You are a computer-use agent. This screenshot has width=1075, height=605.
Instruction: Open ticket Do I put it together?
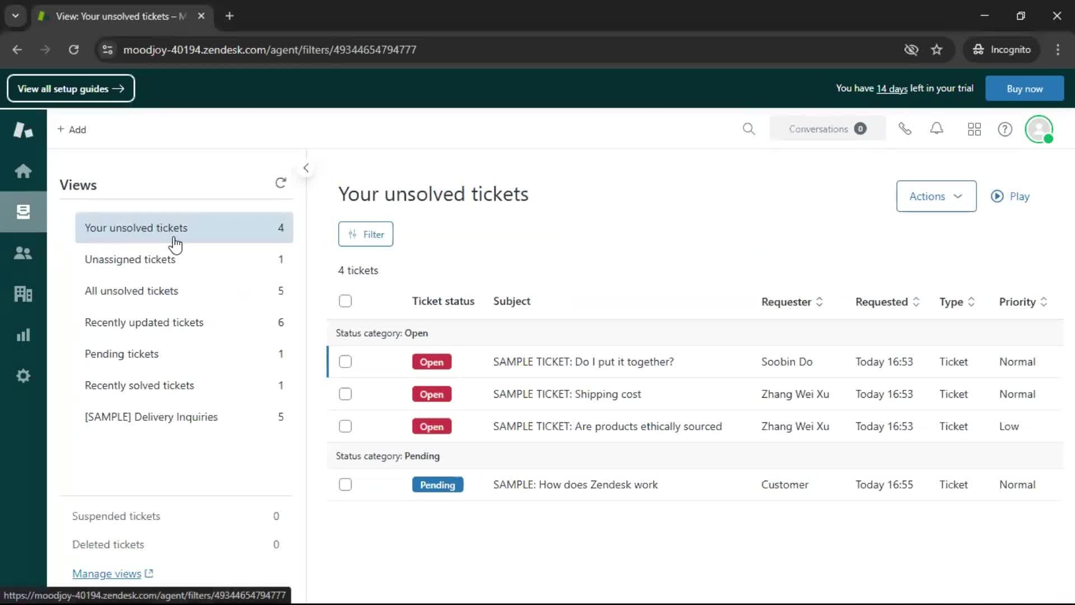coord(583,362)
